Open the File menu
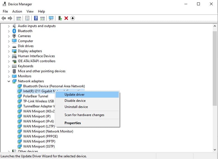The height and width of the screenshot is (159, 218). tap(5, 11)
